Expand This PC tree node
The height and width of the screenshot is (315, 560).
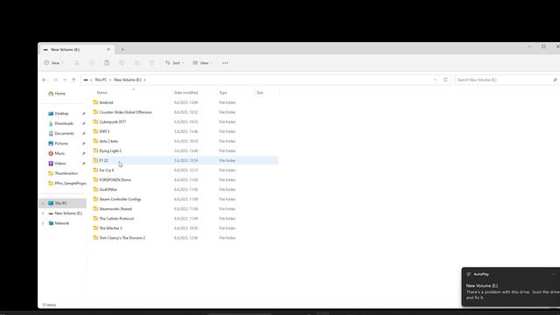[x=43, y=203]
